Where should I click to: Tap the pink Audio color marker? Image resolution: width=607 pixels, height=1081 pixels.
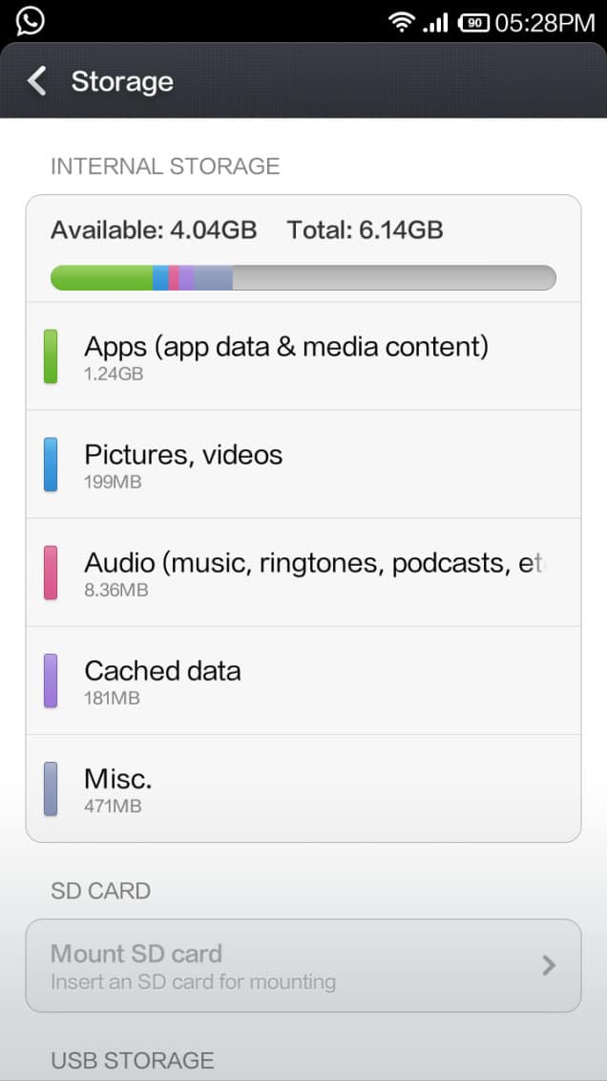51,573
